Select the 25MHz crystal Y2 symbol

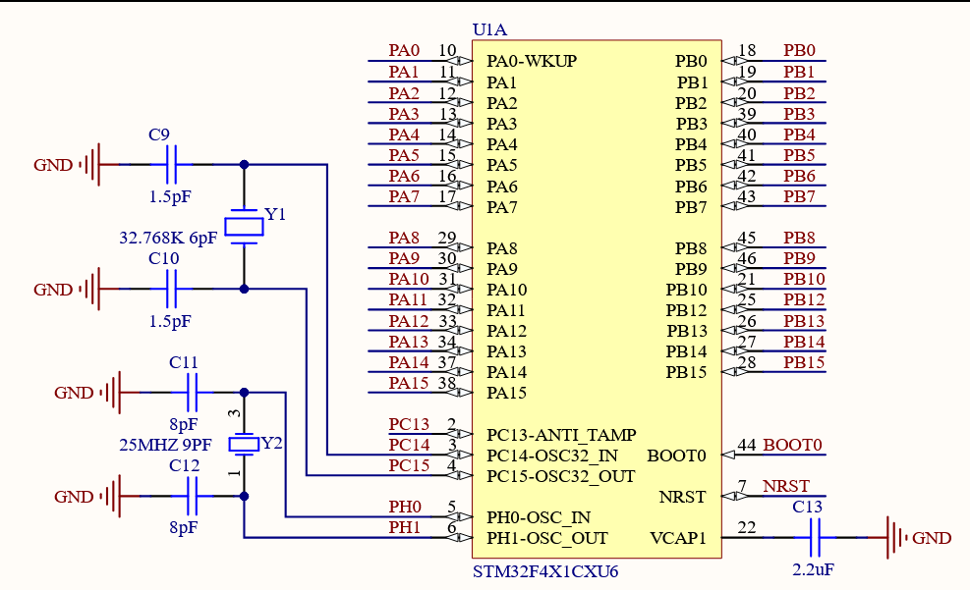click(244, 445)
